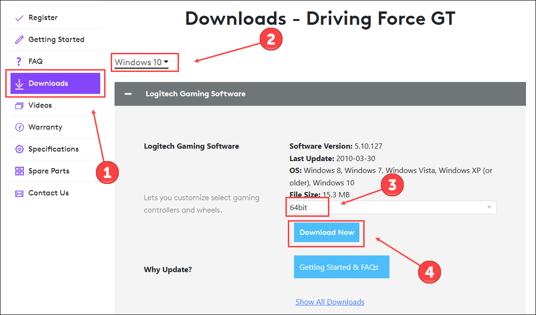
Task: Click the Videos stacked-frames icon
Action: tap(19, 106)
